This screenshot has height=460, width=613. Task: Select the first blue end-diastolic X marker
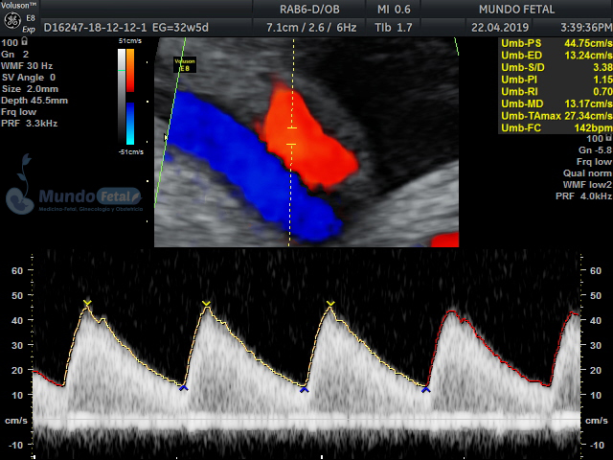pyautogui.click(x=183, y=387)
